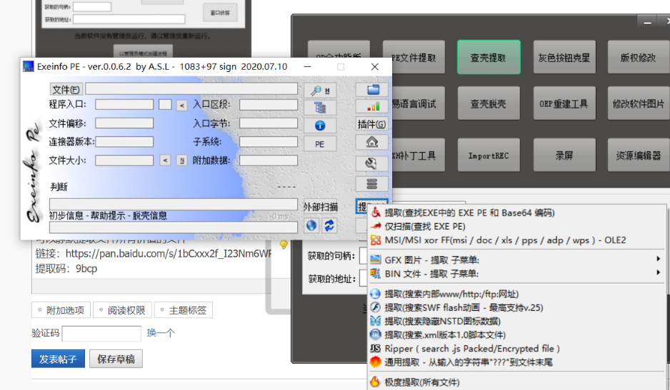This screenshot has width=670, height=390.
Task: Click the magnifier scan icon in Exeinfo PE
Action: click(320, 90)
